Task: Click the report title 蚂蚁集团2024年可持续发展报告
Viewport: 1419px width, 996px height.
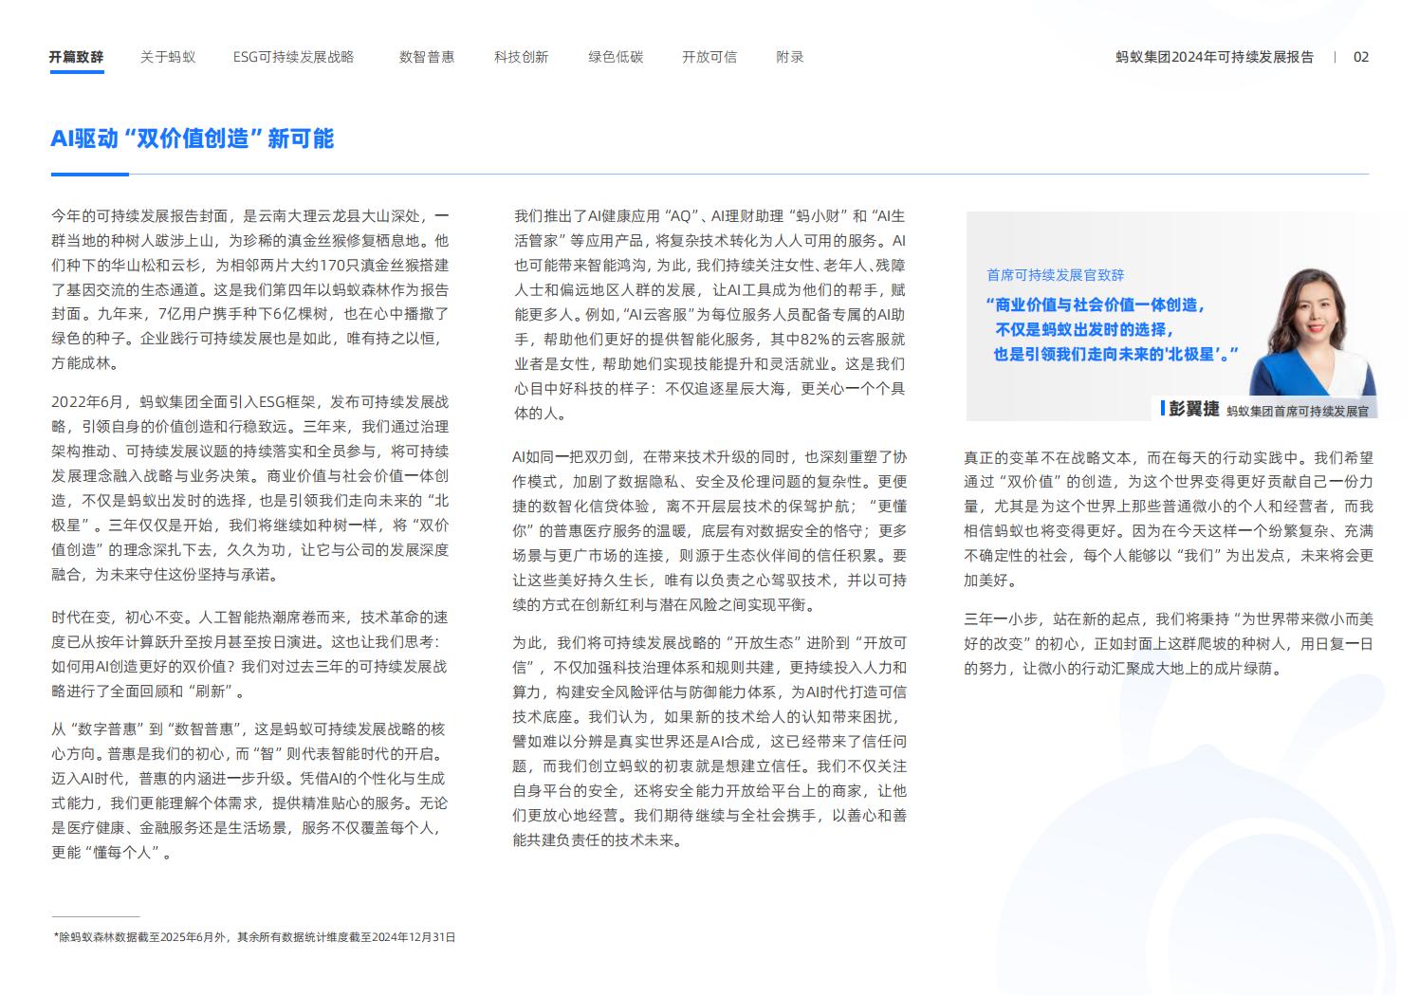Action: coord(1215,57)
